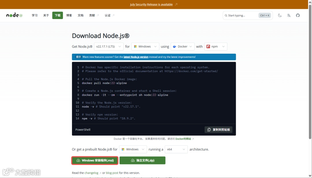
Task: Open the language translation icon
Action: coord(289,15)
